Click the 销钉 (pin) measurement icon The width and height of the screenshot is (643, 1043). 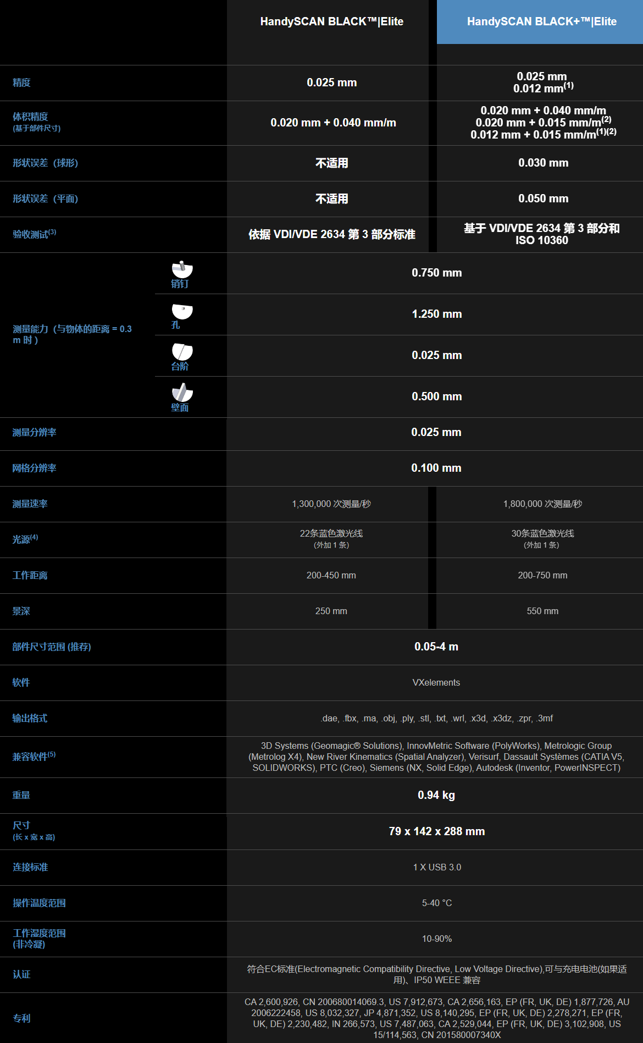tap(182, 269)
